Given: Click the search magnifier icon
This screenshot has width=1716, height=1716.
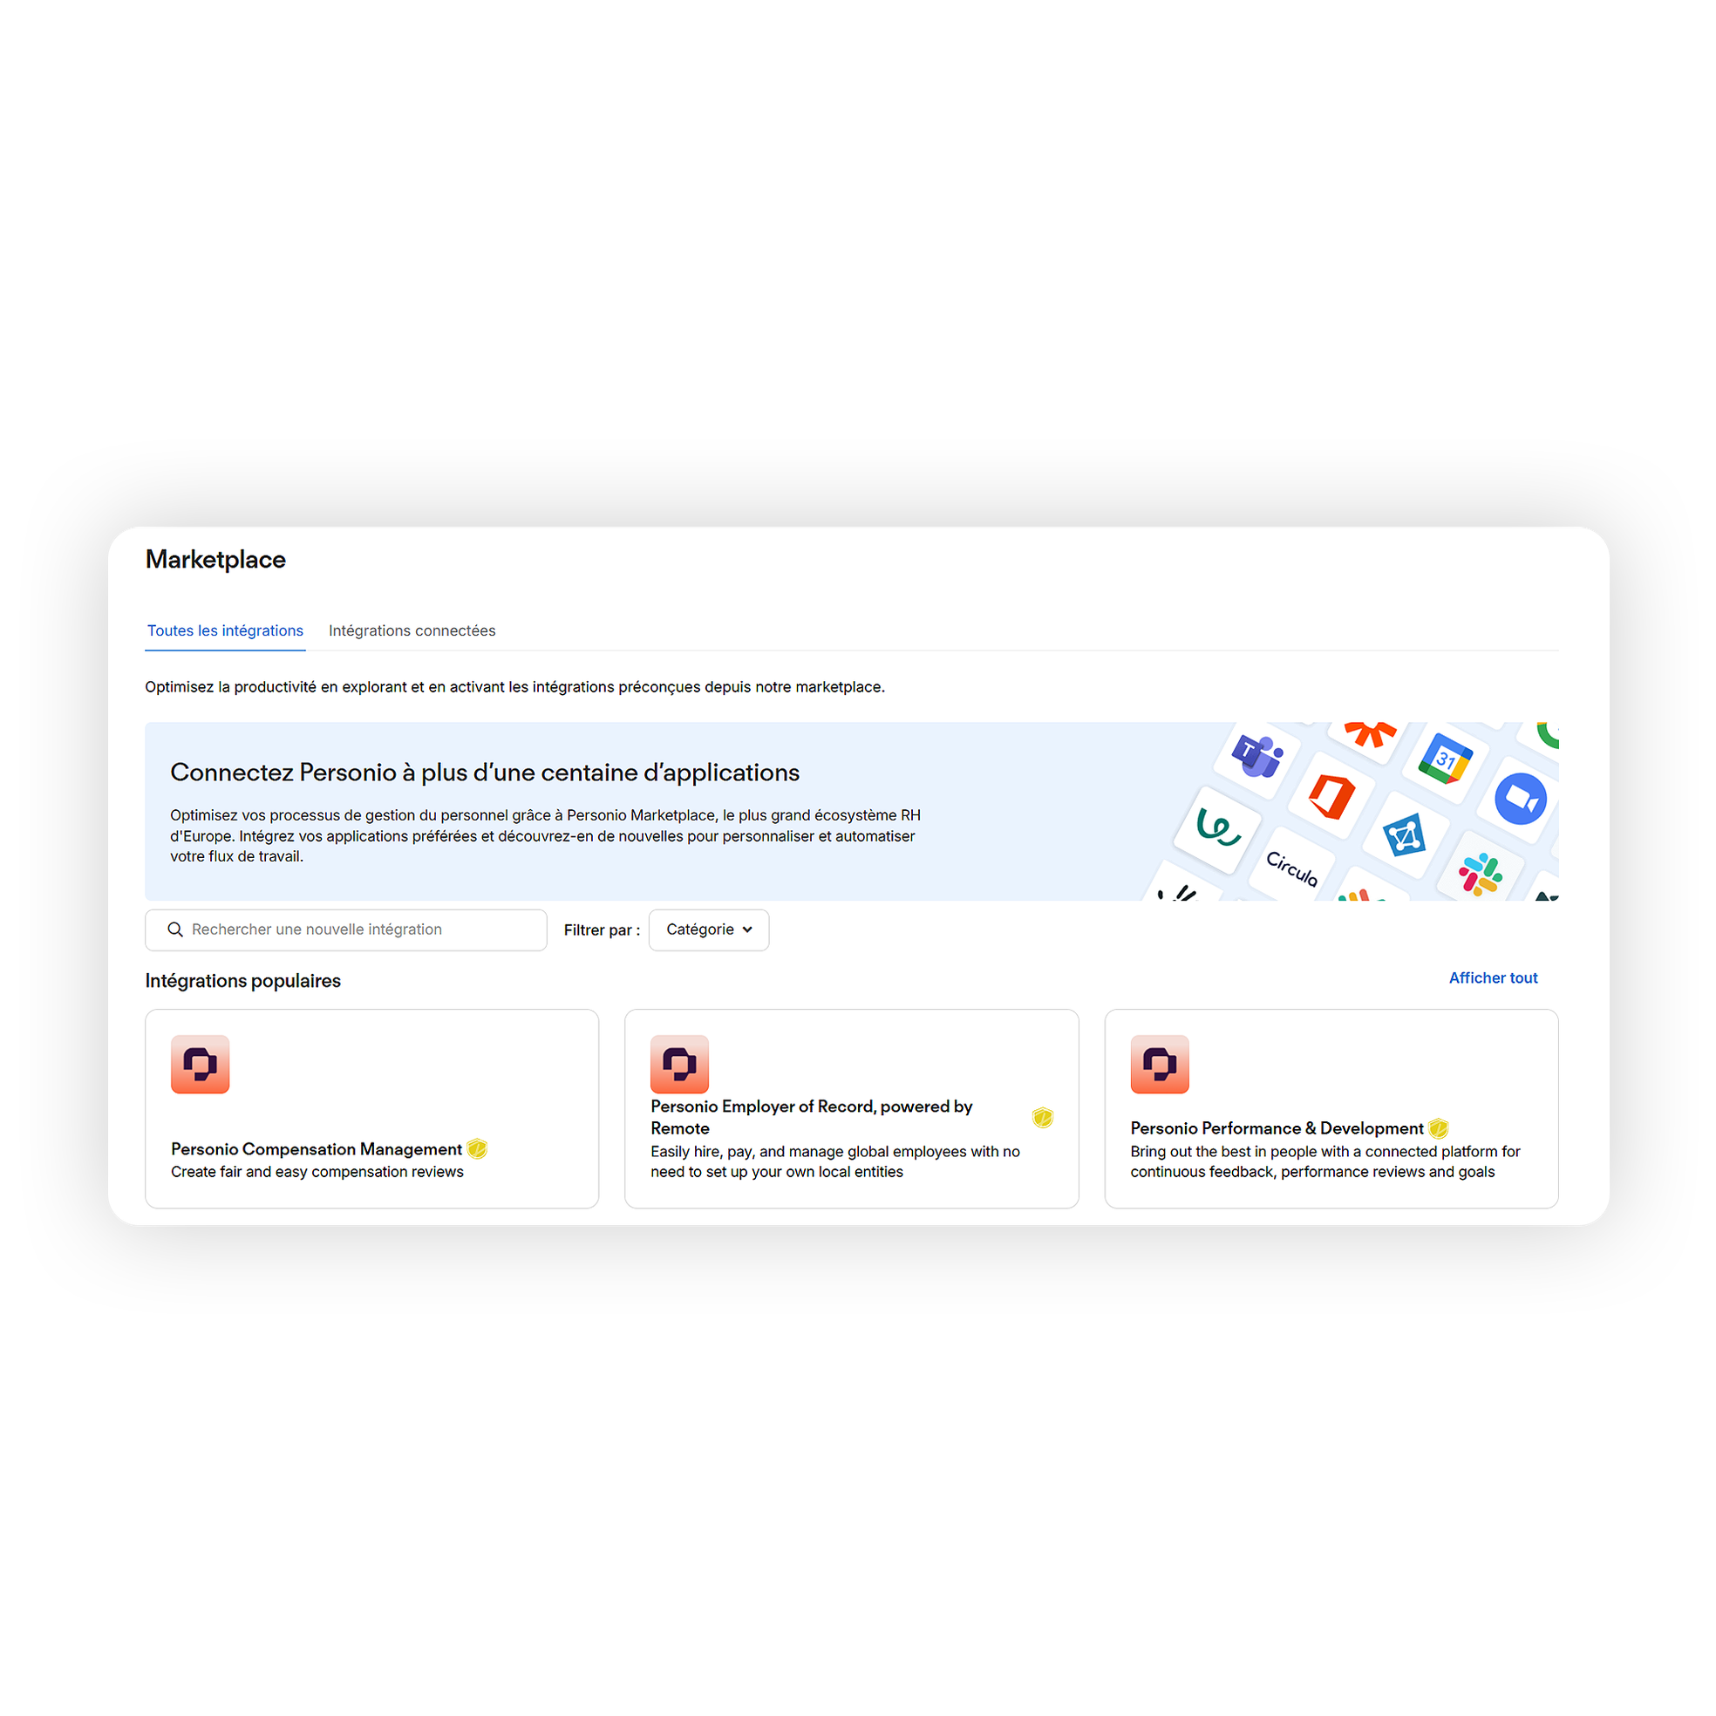Looking at the screenshot, I should click(175, 929).
